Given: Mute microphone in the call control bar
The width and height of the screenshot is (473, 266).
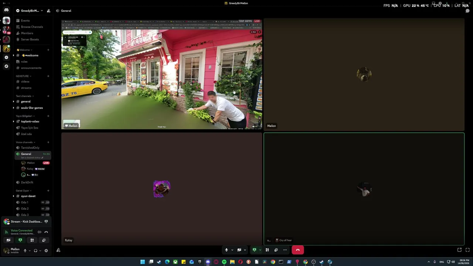Looking at the screenshot, I should [x=227, y=250].
